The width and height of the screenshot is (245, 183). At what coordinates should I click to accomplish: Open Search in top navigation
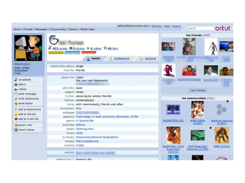click(x=73, y=29)
